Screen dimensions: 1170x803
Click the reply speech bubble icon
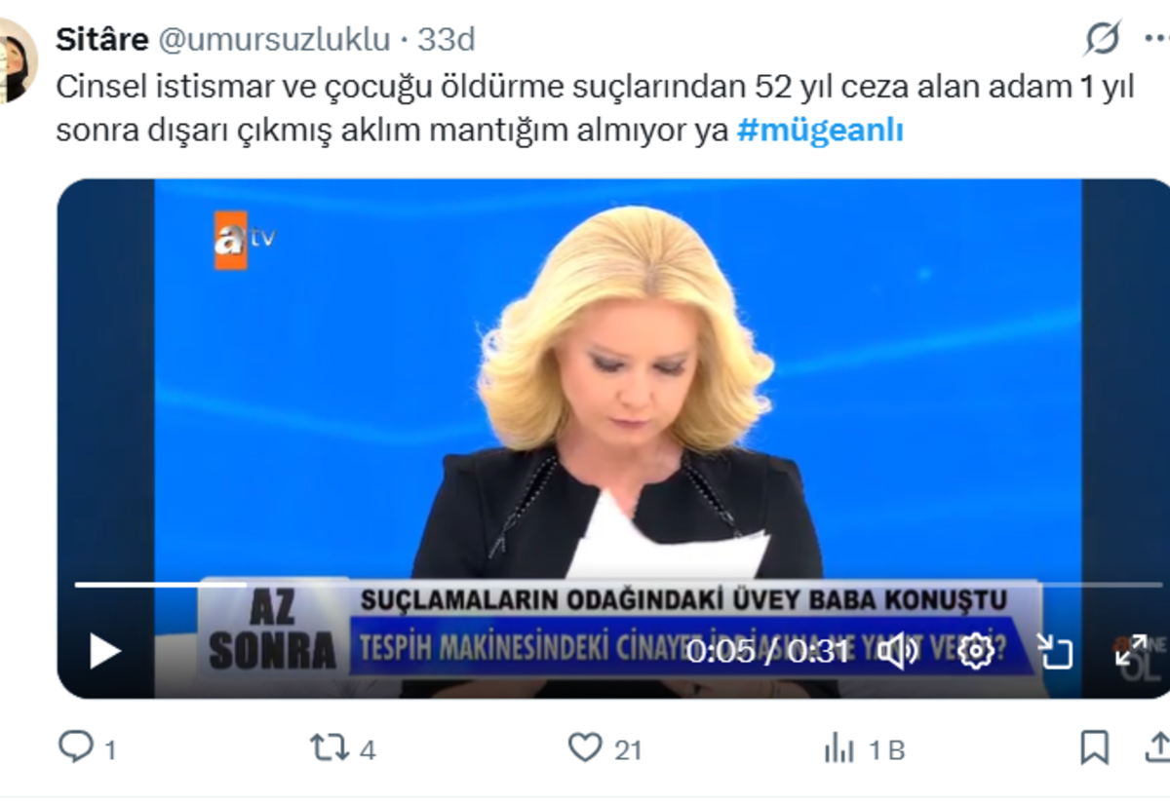click(x=74, y=747)
